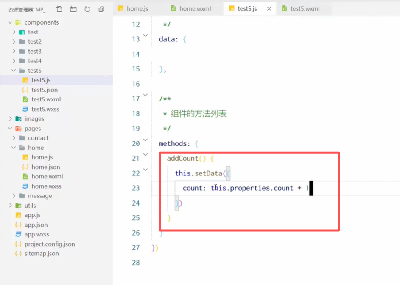400x285 pixels.
Task: Select test4 folder in tree
Action: [x=56, y=61]
